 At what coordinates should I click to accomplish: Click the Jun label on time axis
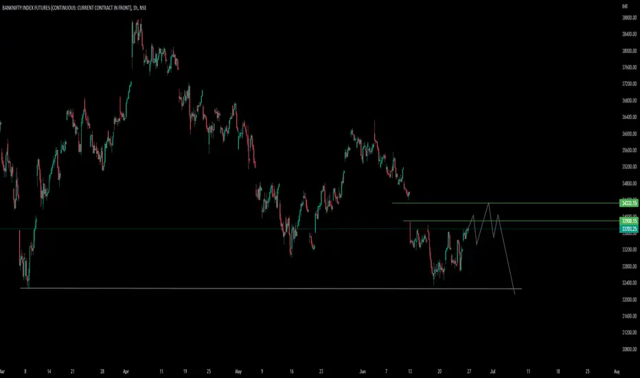point(363,371)
